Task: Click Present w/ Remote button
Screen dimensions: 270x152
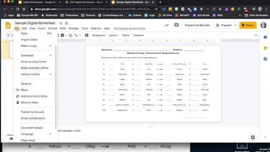Action: [197, 25]
